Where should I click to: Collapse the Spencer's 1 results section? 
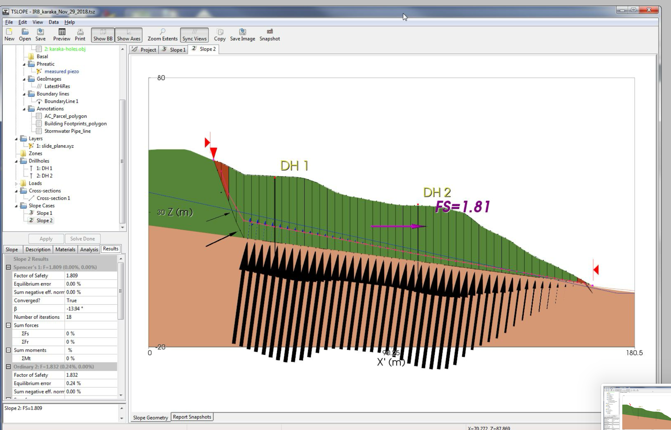pos(8,267)
